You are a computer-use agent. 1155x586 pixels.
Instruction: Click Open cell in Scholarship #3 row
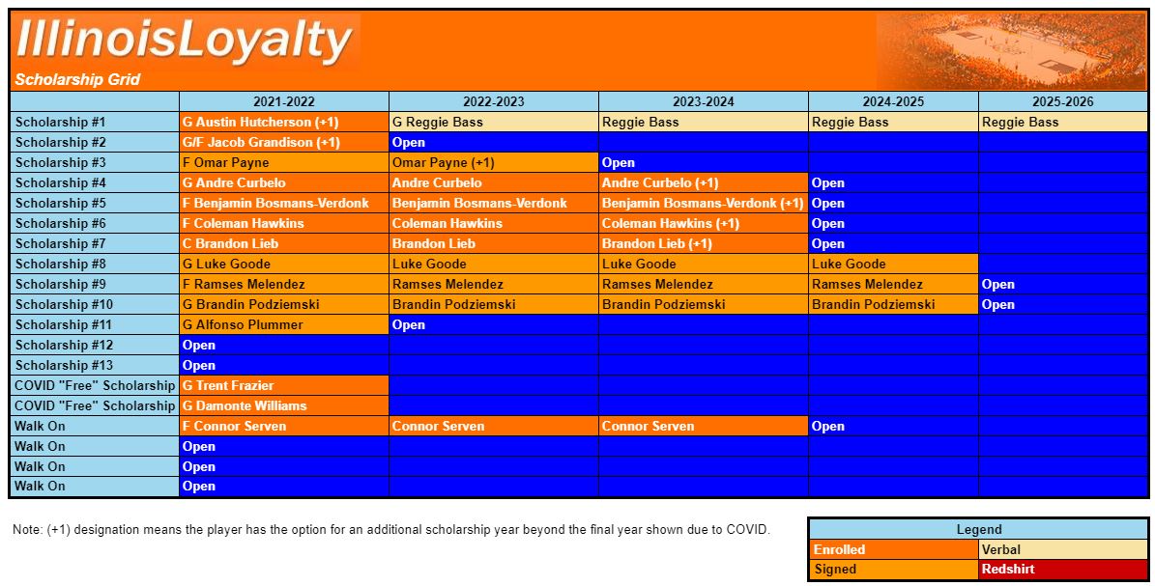coord(704,163)
